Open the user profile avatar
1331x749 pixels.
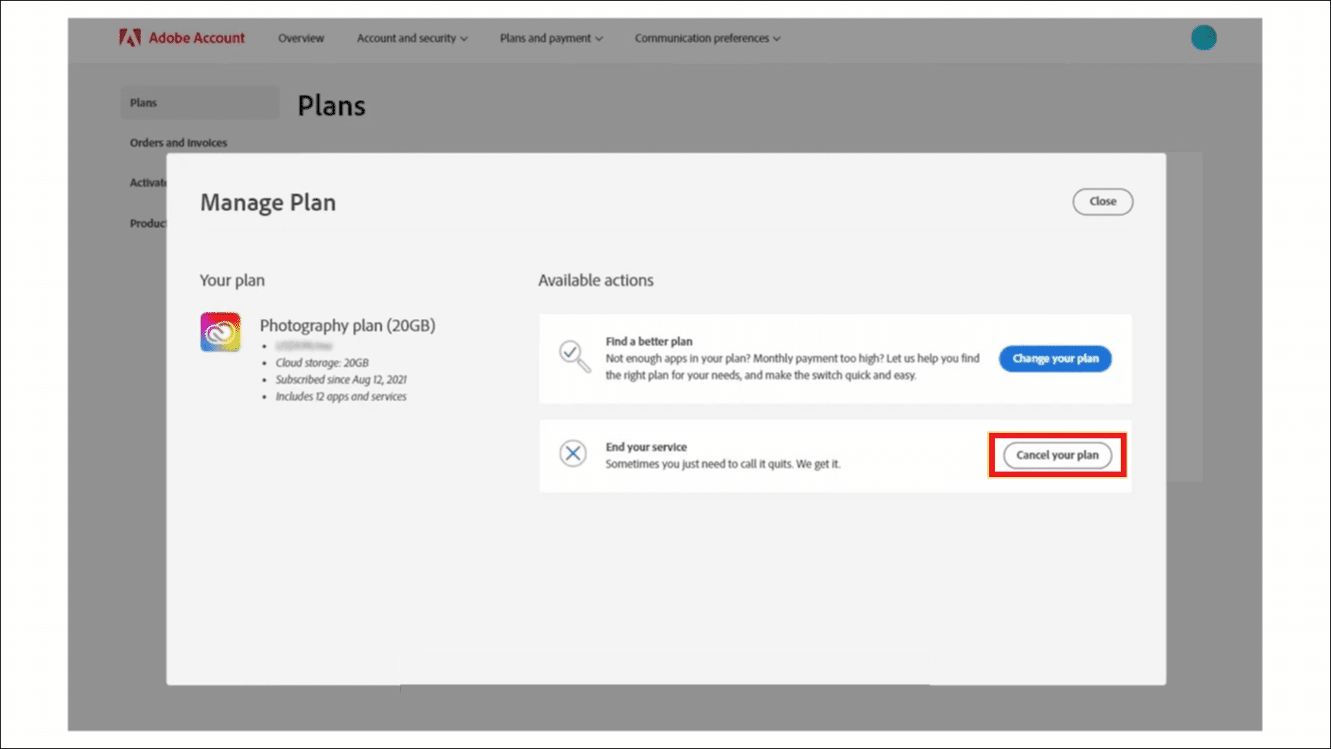tap(1204, 37)
